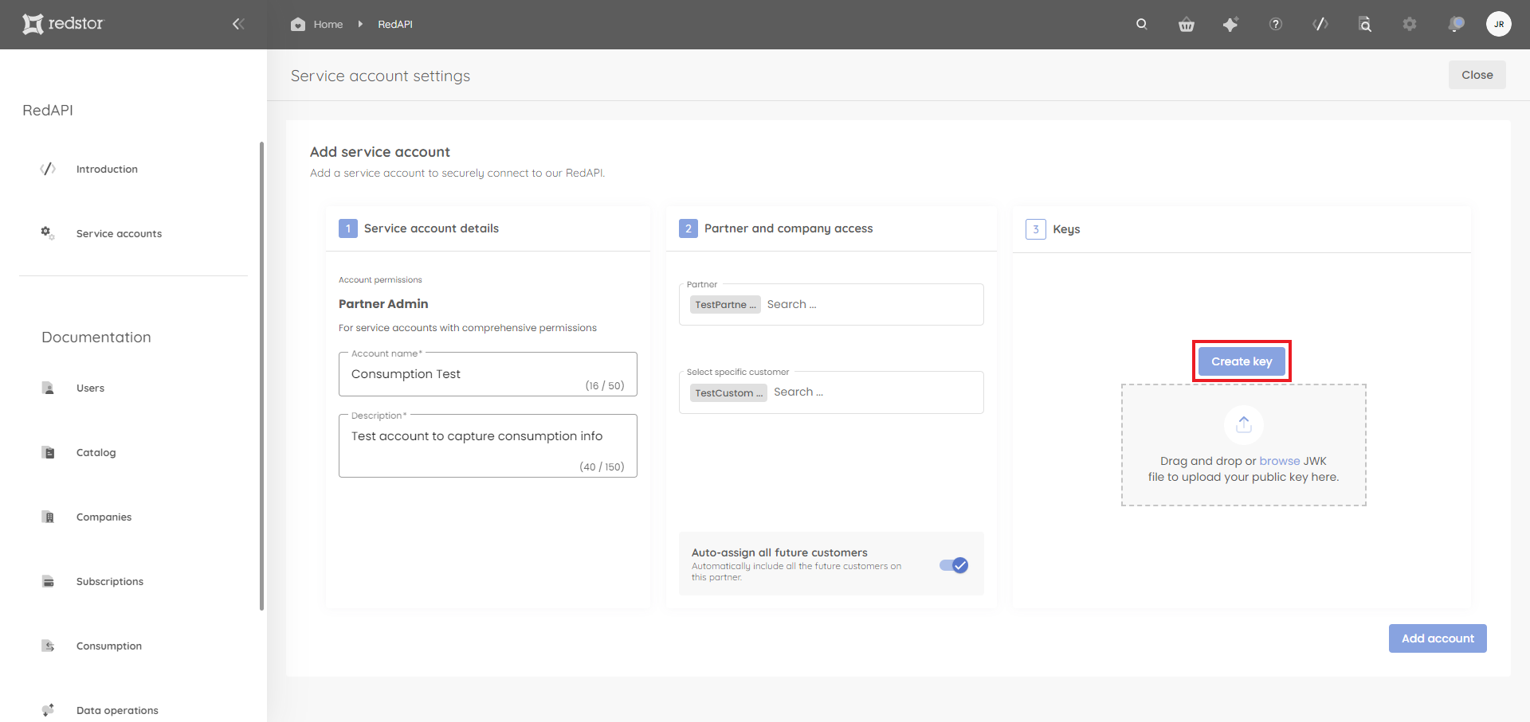
Task: Click Service accounts gear icon
Action: 48,233
